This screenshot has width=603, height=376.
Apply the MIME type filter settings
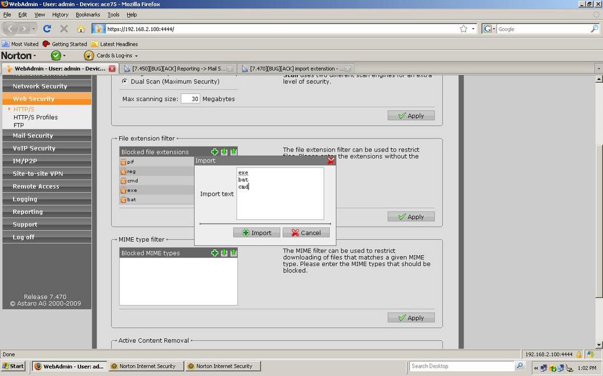coord(411,318)
